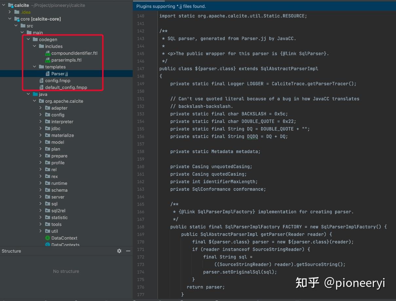Expand the sql package node
The height and width of the screenshot is (301, 396).
[41, 204]
